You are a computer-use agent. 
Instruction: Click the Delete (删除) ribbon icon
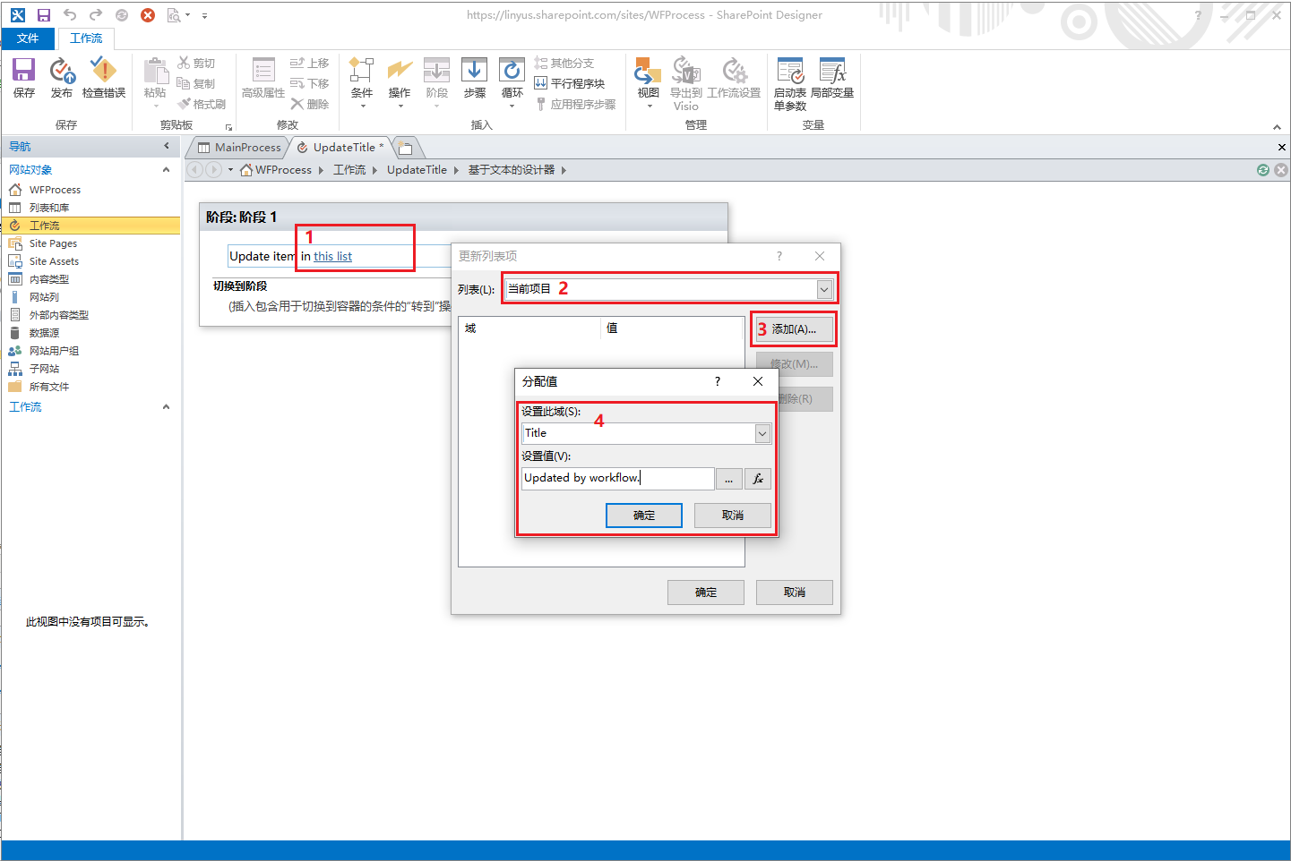tap(309, 104)
